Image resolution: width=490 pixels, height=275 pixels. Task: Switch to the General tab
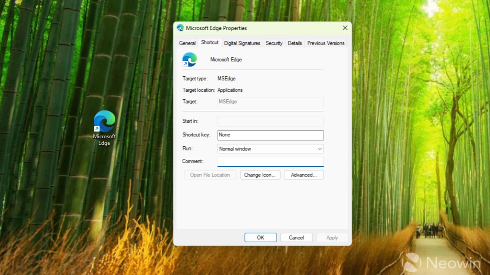coord(187,43)
